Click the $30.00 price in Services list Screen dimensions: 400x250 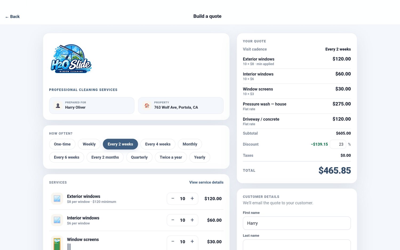click(x=214, y=242)
